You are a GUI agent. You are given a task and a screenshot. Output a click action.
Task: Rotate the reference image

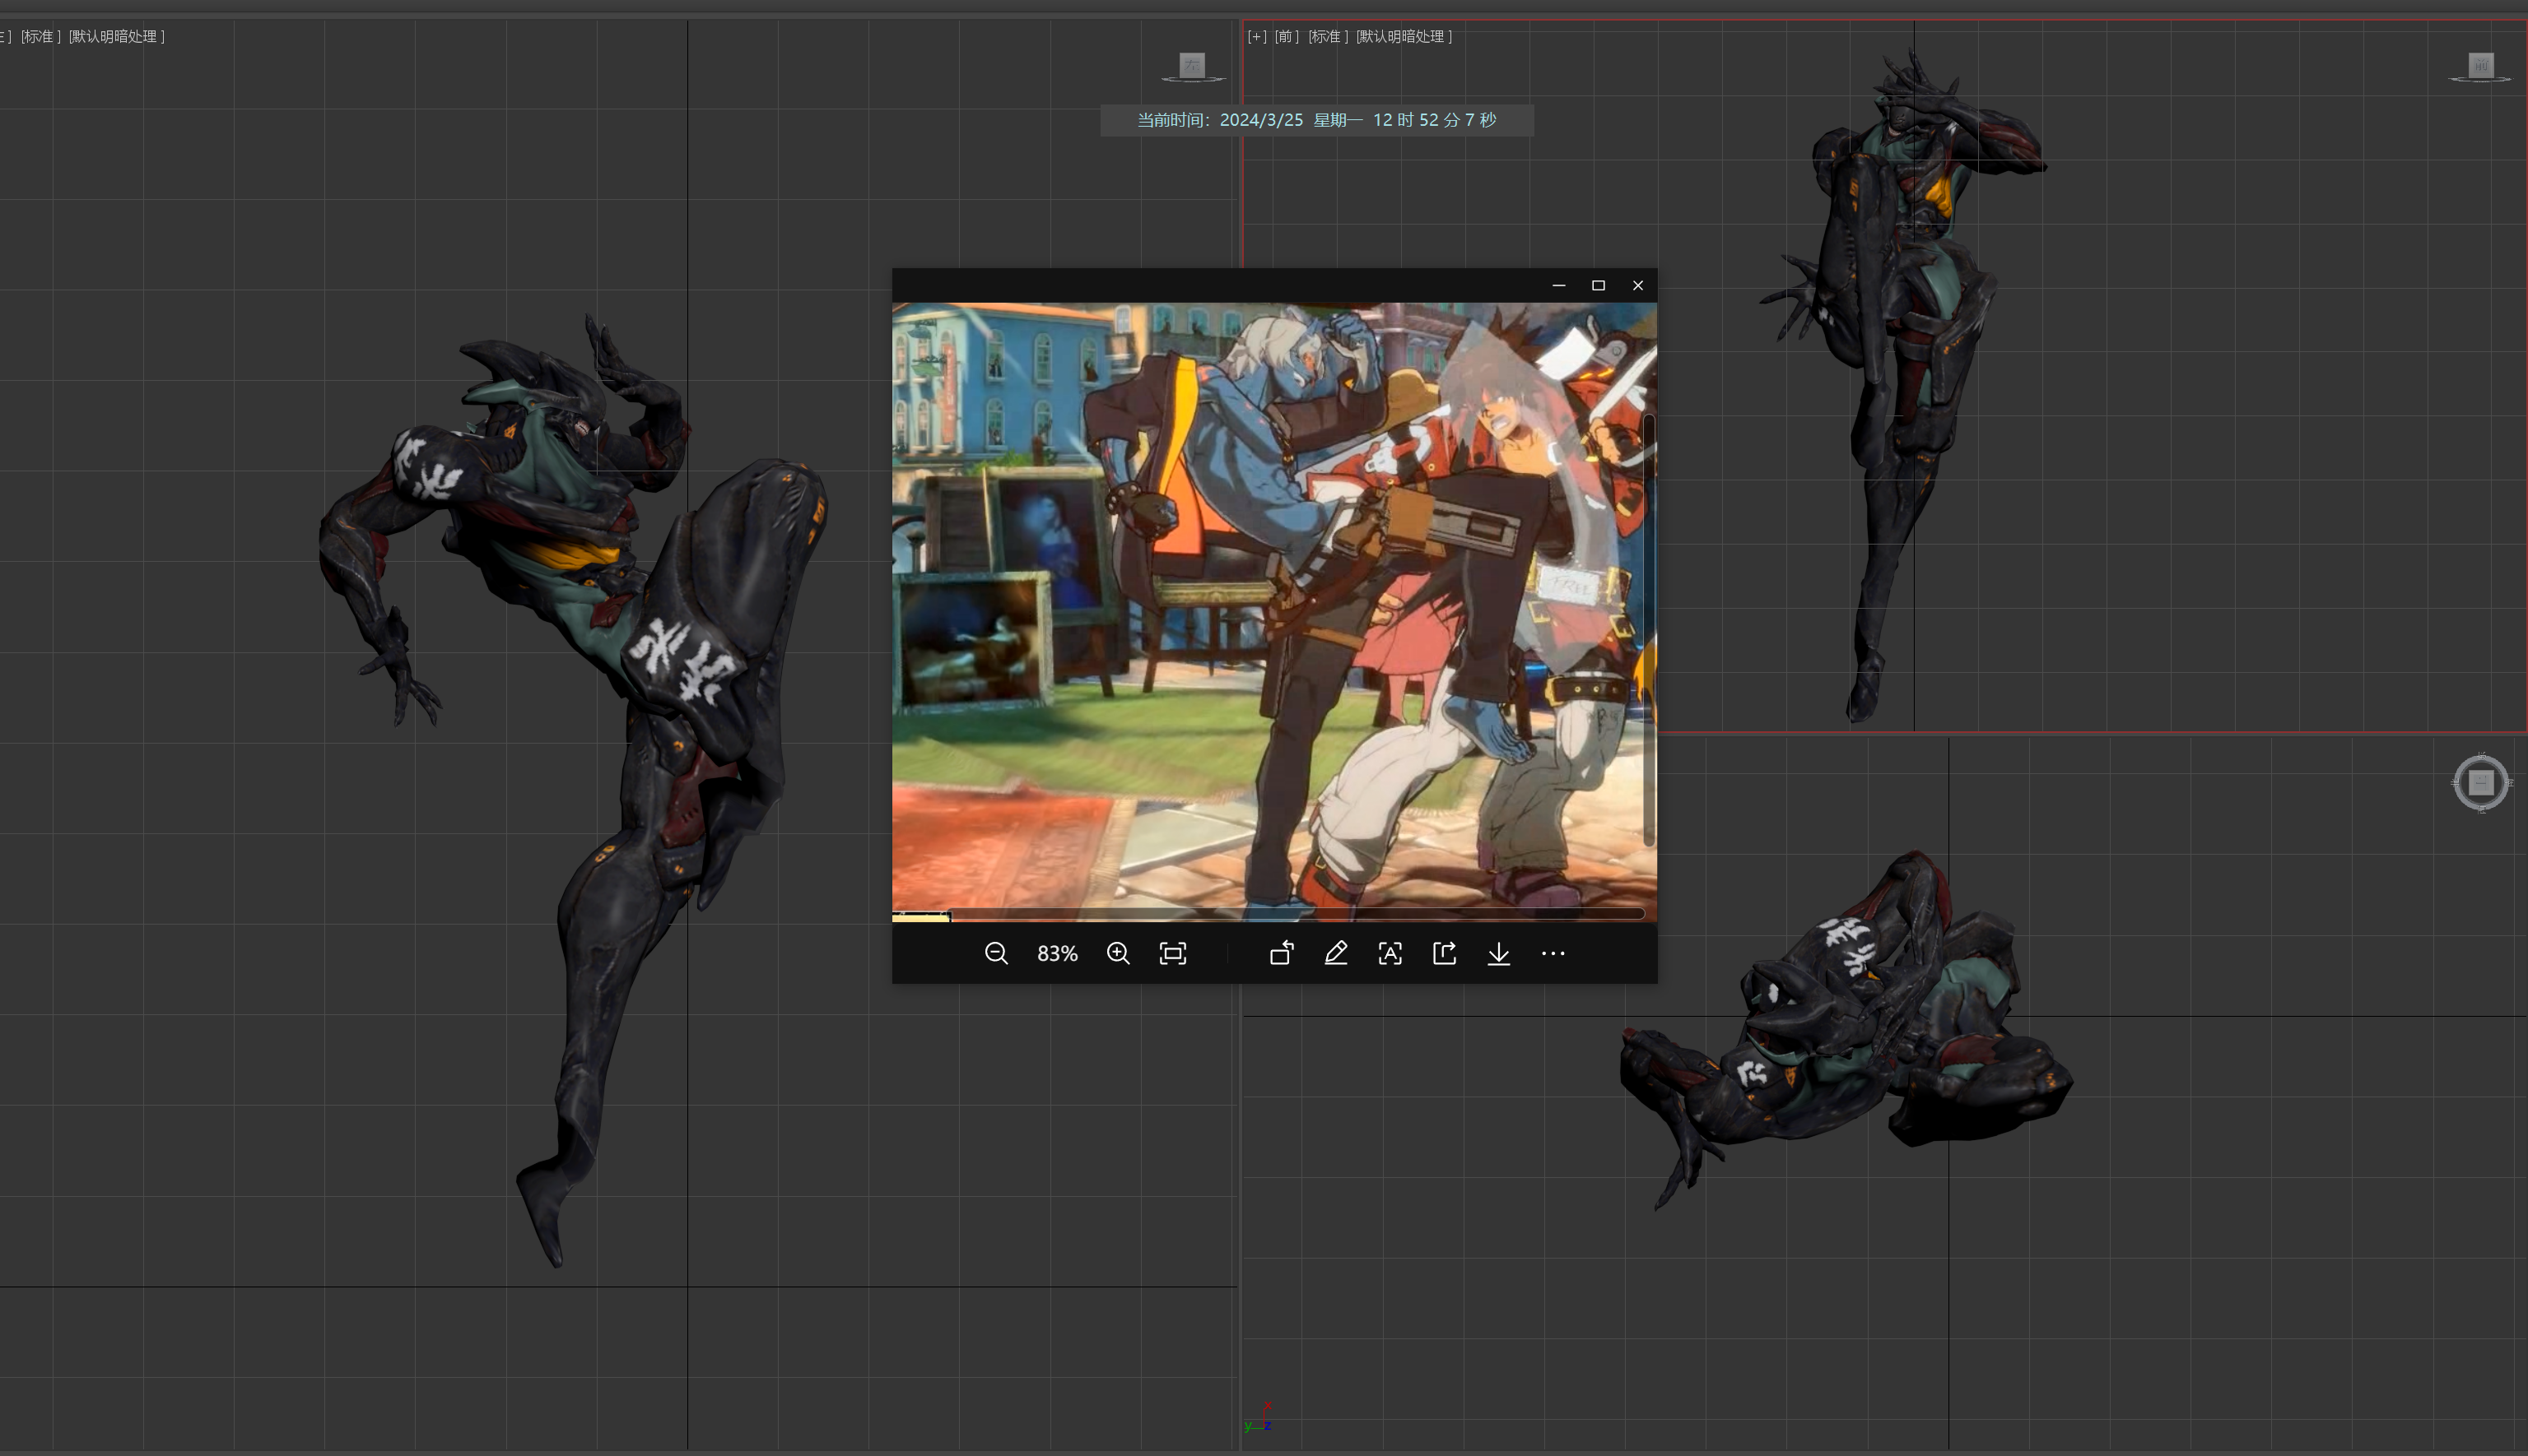pos(1282,953)
